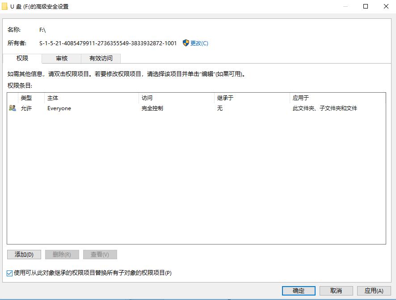
Task: Click the 应用(A) button
Action: click(x=375, y=291)
